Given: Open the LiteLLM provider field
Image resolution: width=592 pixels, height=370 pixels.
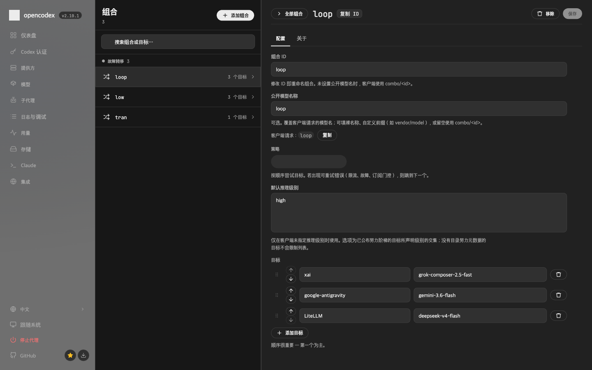Looking at the screenshot, I should (x=355, y=316).
